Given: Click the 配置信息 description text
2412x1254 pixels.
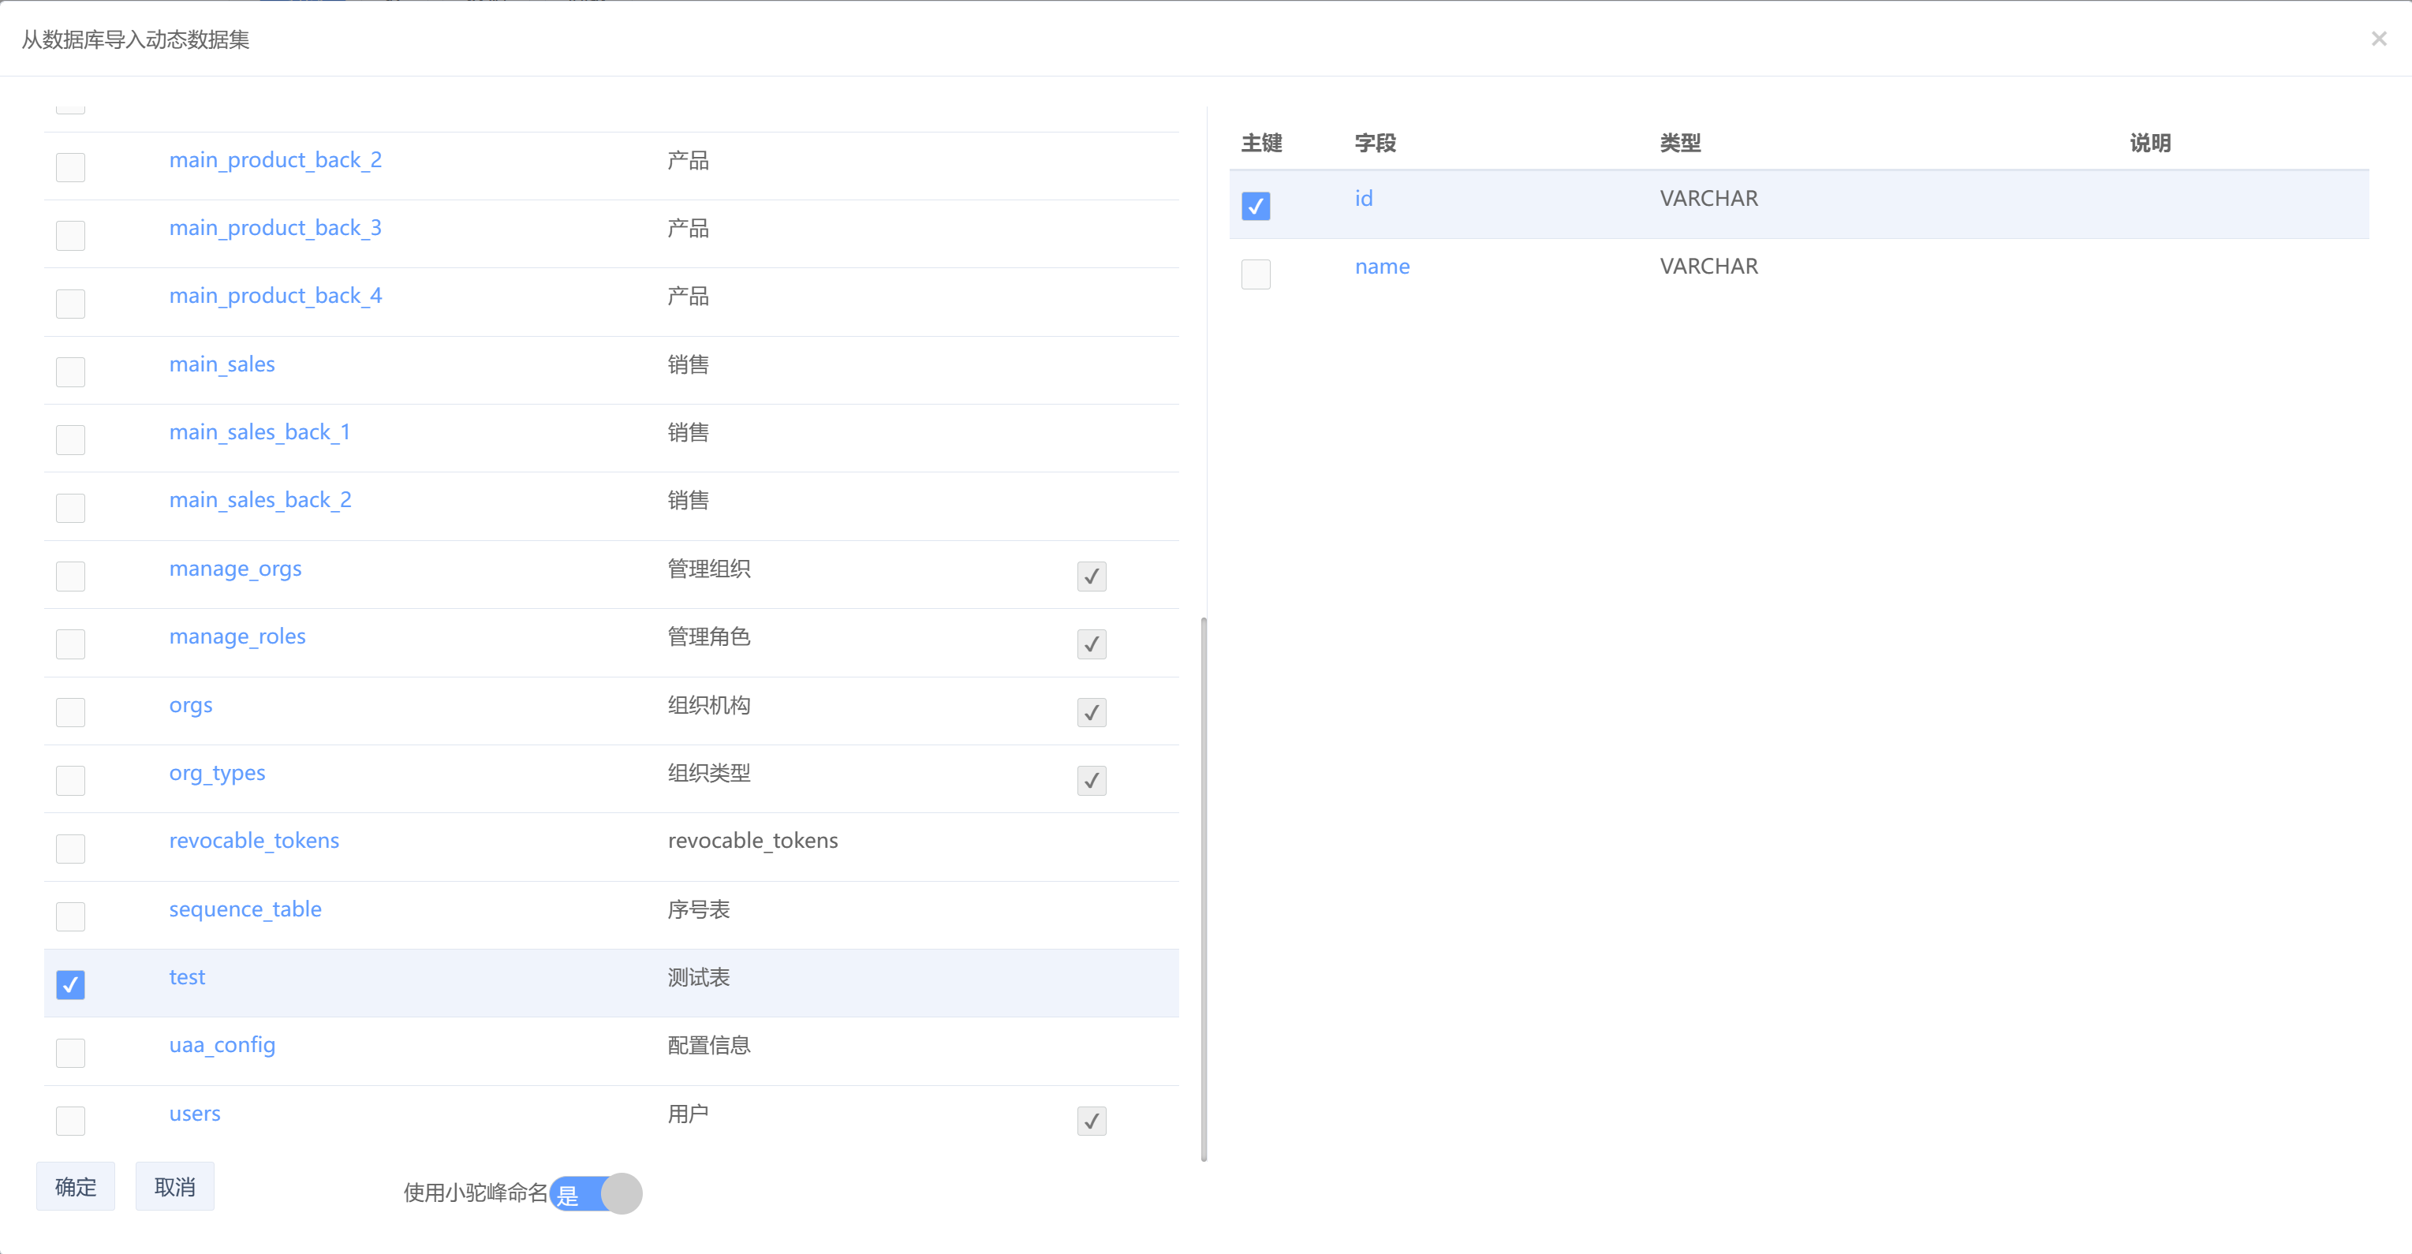Looking at the screenshot, I should [x=709, y=1046].
